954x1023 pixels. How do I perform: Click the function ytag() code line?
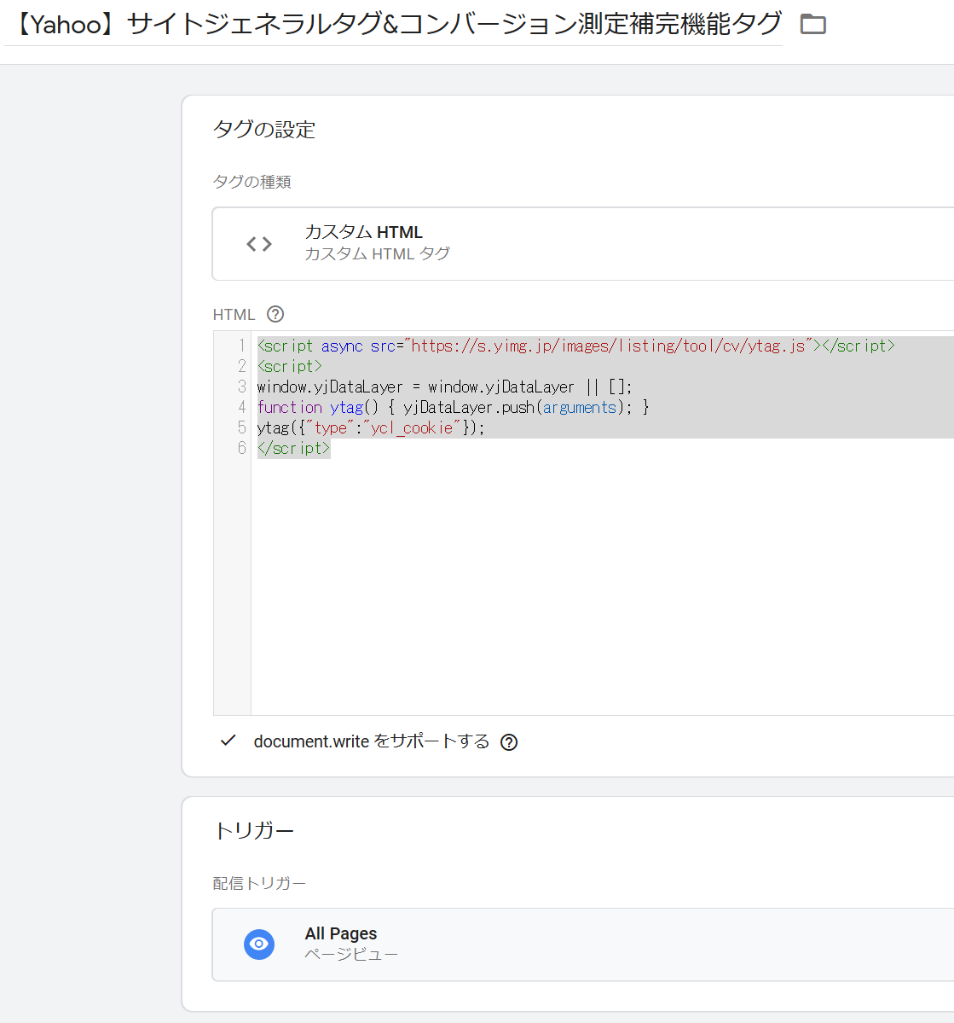454,407
